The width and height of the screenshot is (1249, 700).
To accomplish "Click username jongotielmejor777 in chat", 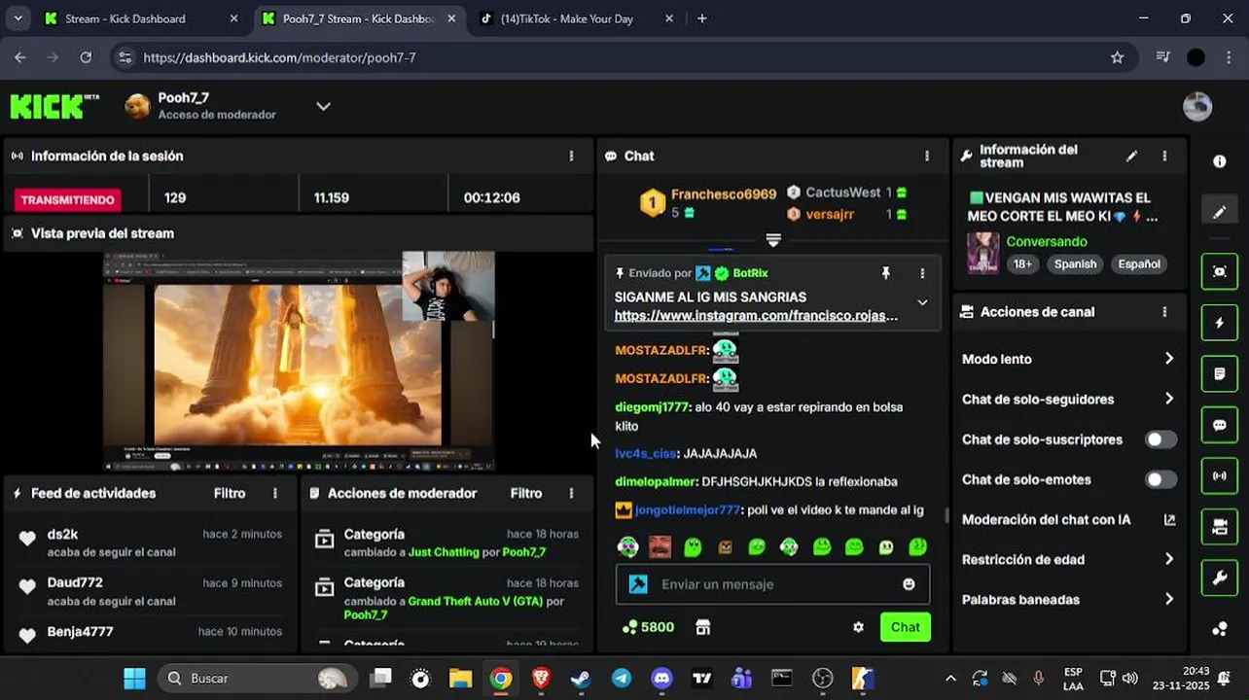I will point(688,509).
